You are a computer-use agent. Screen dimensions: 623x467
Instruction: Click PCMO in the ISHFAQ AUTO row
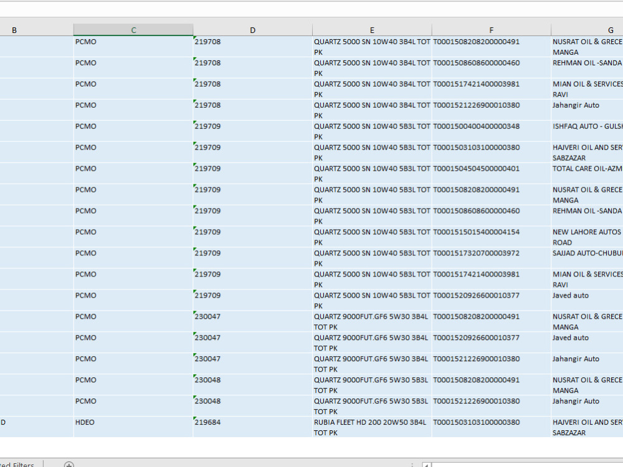(x=133, y=131)
